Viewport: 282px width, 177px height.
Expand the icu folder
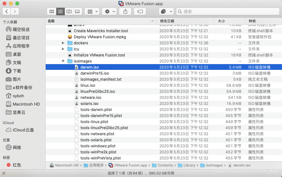pyautogui.click(x=63, y=49)
